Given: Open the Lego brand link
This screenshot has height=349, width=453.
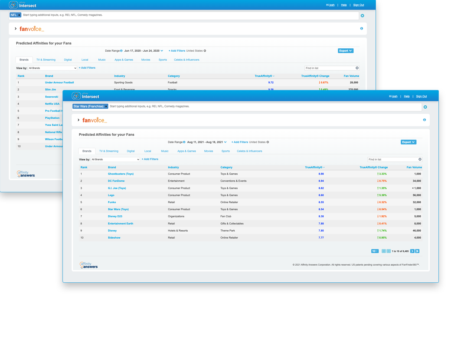Looking at the screenshot, I should [111, 195].
